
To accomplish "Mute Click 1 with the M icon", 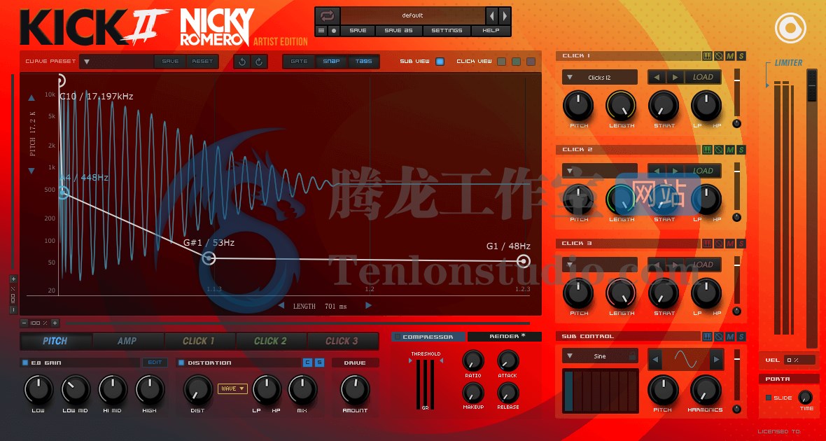I will tap(730, 57).
